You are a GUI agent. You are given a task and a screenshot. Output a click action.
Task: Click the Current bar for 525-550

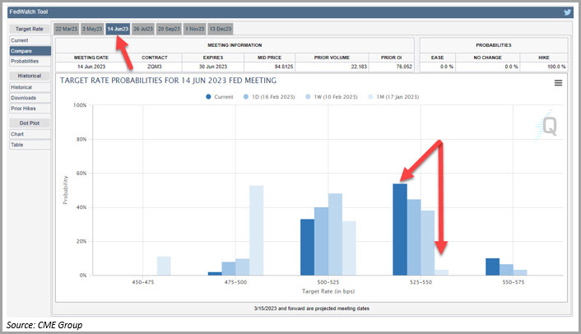click(x=400, y=230)
